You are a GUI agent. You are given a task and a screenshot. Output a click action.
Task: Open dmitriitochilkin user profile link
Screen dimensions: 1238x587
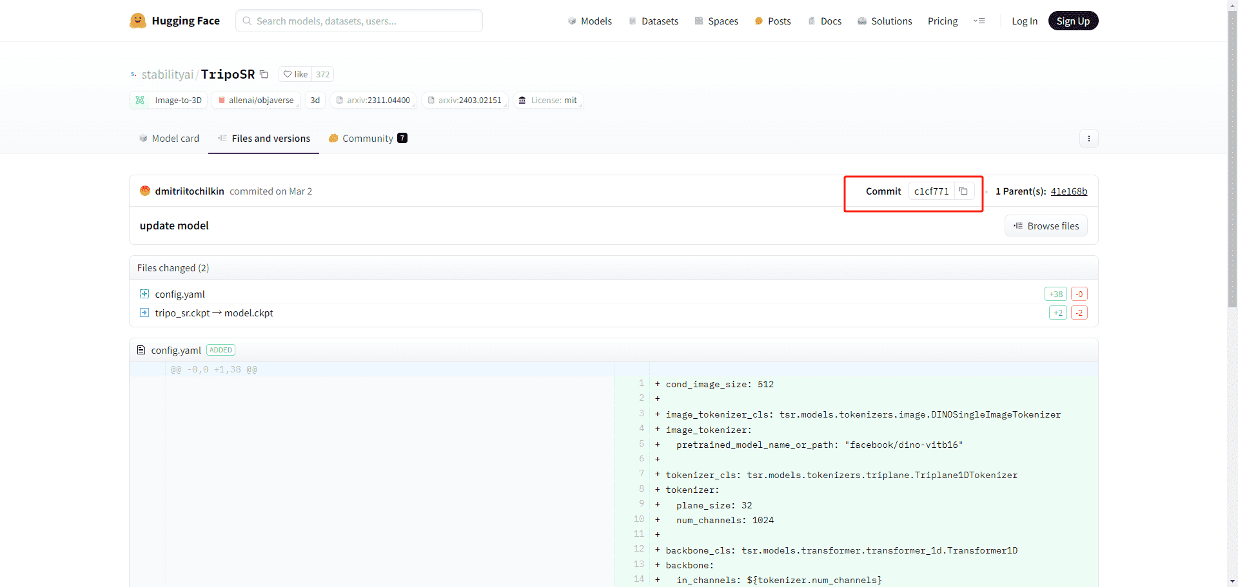coord(190,191)
